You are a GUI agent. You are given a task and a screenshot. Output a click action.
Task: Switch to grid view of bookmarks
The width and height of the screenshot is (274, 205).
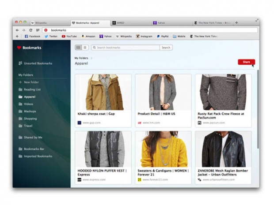78,47
